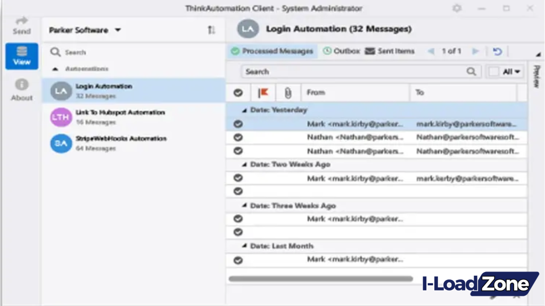Click the search magnifier icon in the message list

coord(470,71)
